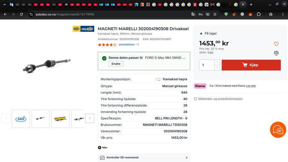Click the star rating row

(x=107, y=45)
